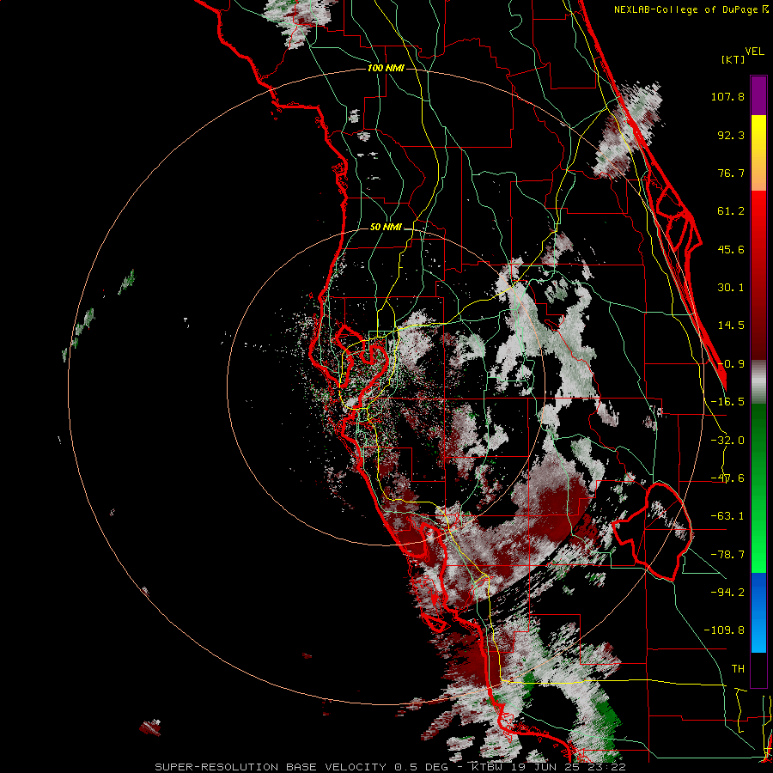Click the Super-Resolution Base Velocity caption

pos(391,767)
